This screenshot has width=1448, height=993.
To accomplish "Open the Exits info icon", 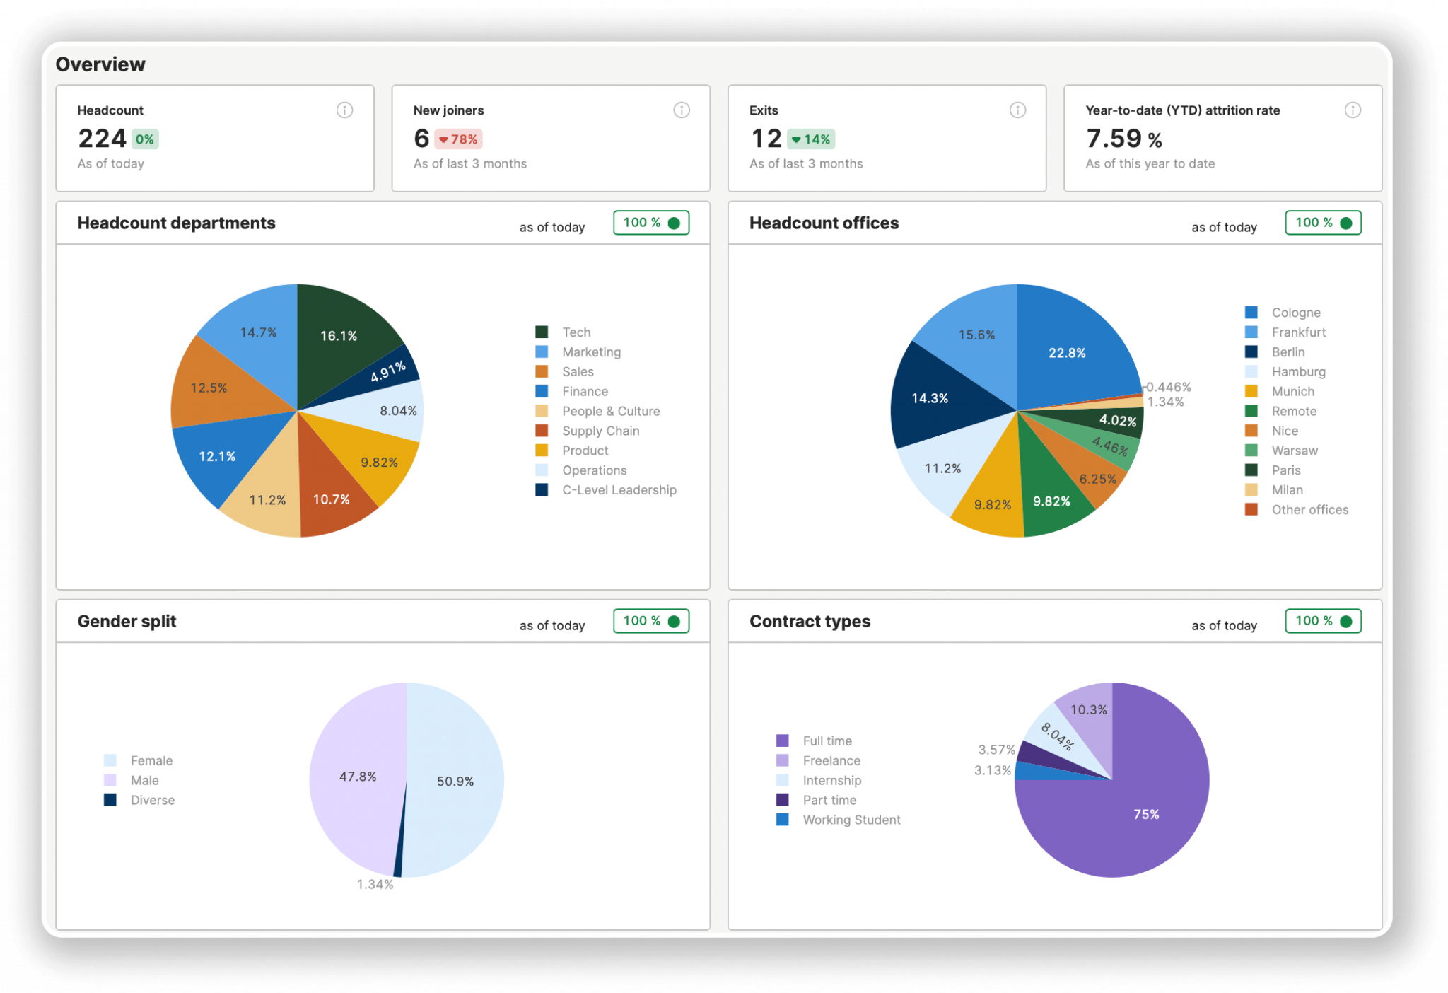I will pyautogui.click(x=1017, y=110).
